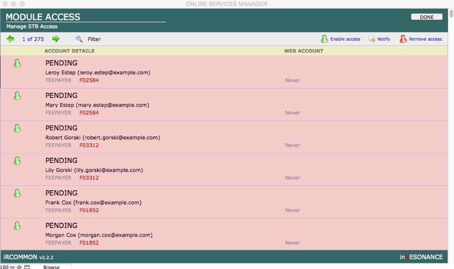The image size is (454, 269).
Task: Open the Browse mode popup in status bar
Action: (x=51, y=267)
